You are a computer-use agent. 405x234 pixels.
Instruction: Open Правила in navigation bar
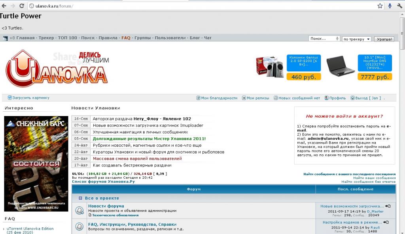pos(108,38)
